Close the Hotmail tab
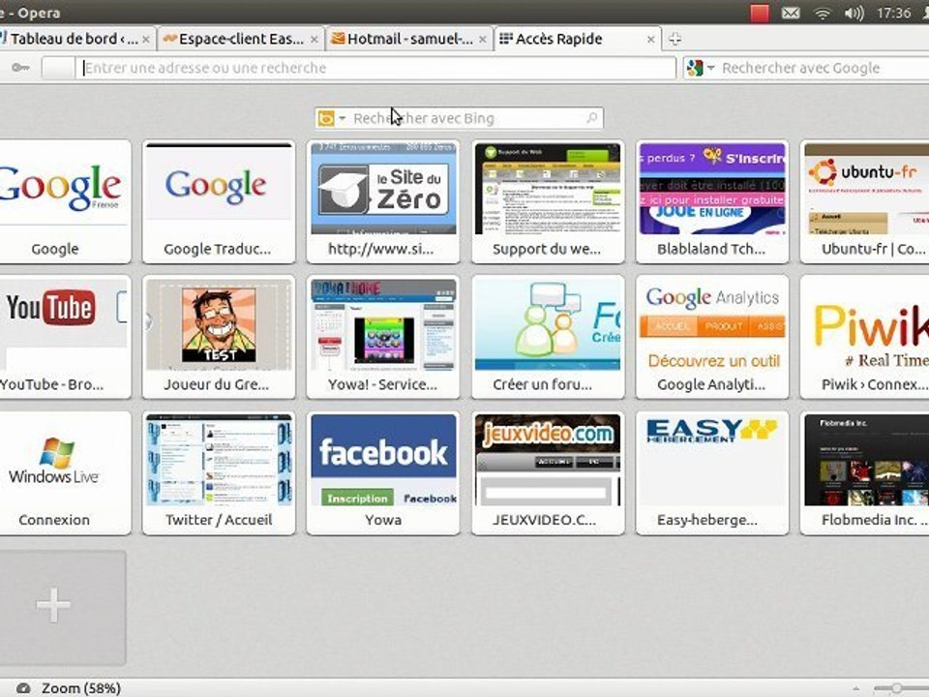The width and height of the screenshot is (929, 697). (x=482, y=40)
